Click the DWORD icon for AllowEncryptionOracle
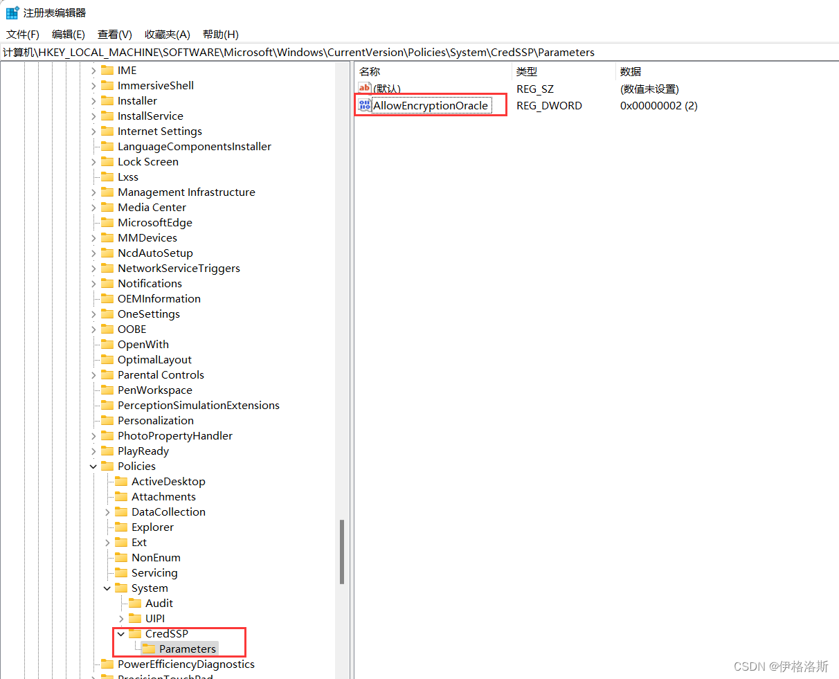The width and height of the screenshot is (839, 679). (365, 105)
